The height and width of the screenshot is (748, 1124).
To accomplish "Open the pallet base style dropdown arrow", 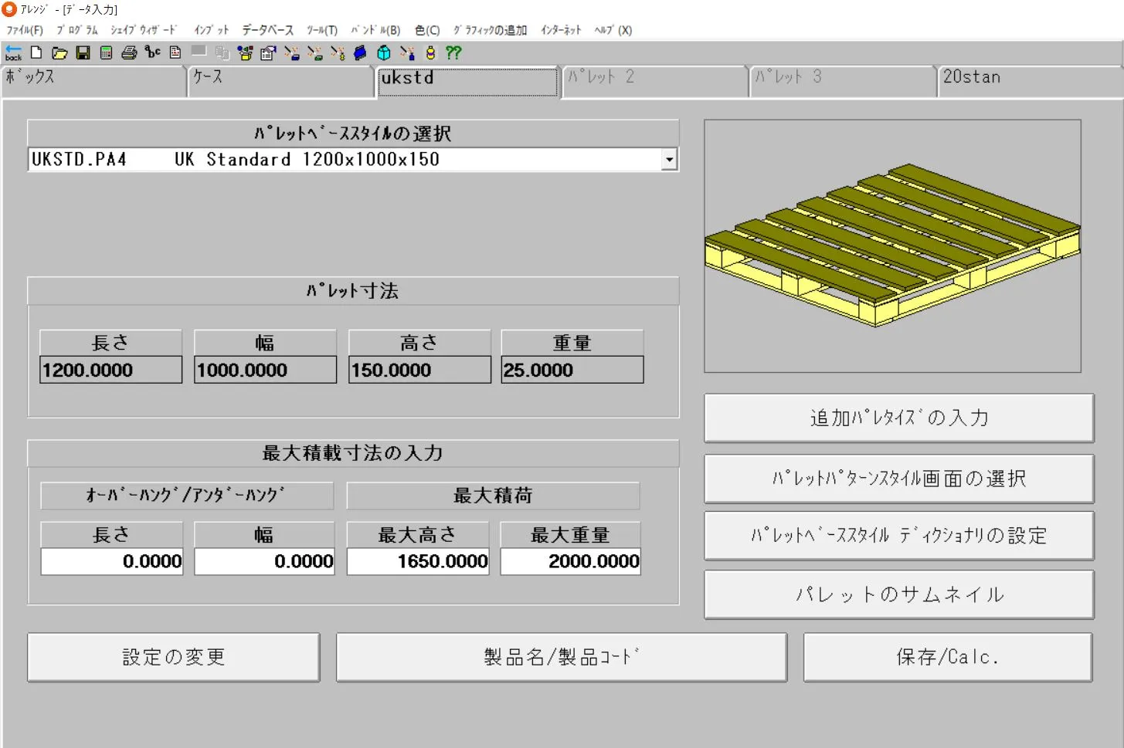I will [669, 159].
